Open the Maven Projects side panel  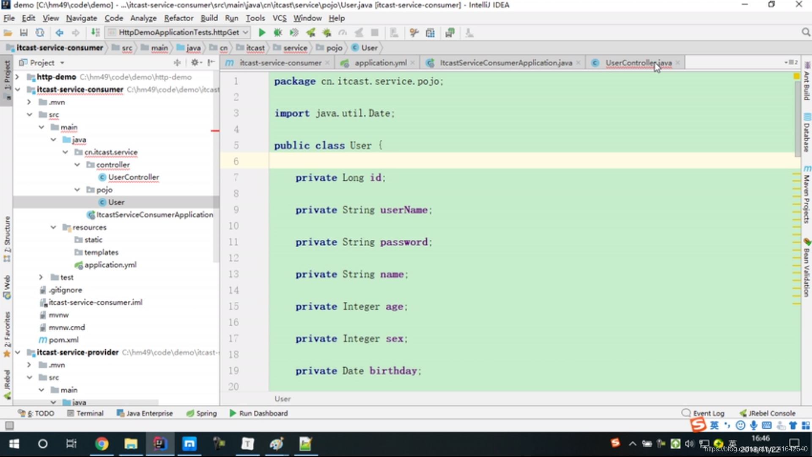click(807, 195)
